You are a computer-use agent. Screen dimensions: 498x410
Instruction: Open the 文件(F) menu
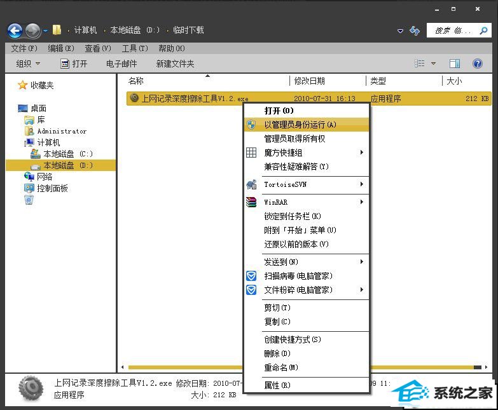pyautogui.click(x=24, y=48)
